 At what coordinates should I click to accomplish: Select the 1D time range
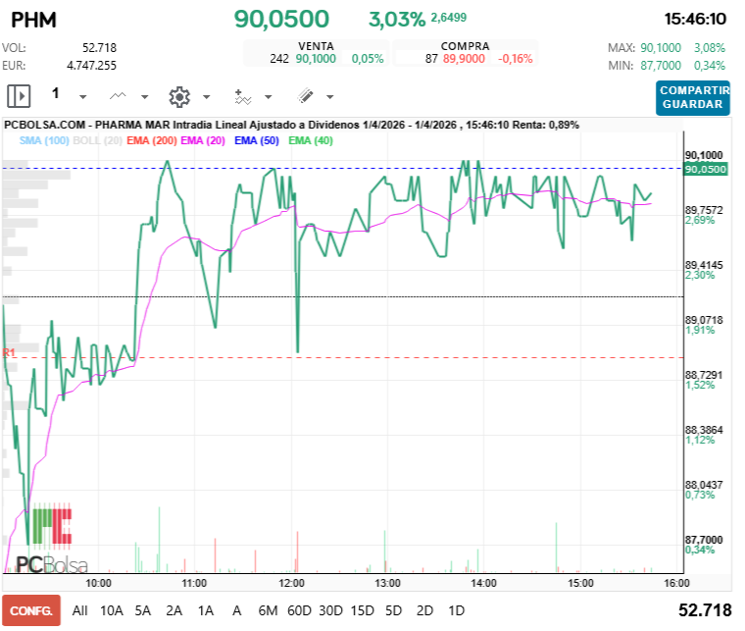456,610
